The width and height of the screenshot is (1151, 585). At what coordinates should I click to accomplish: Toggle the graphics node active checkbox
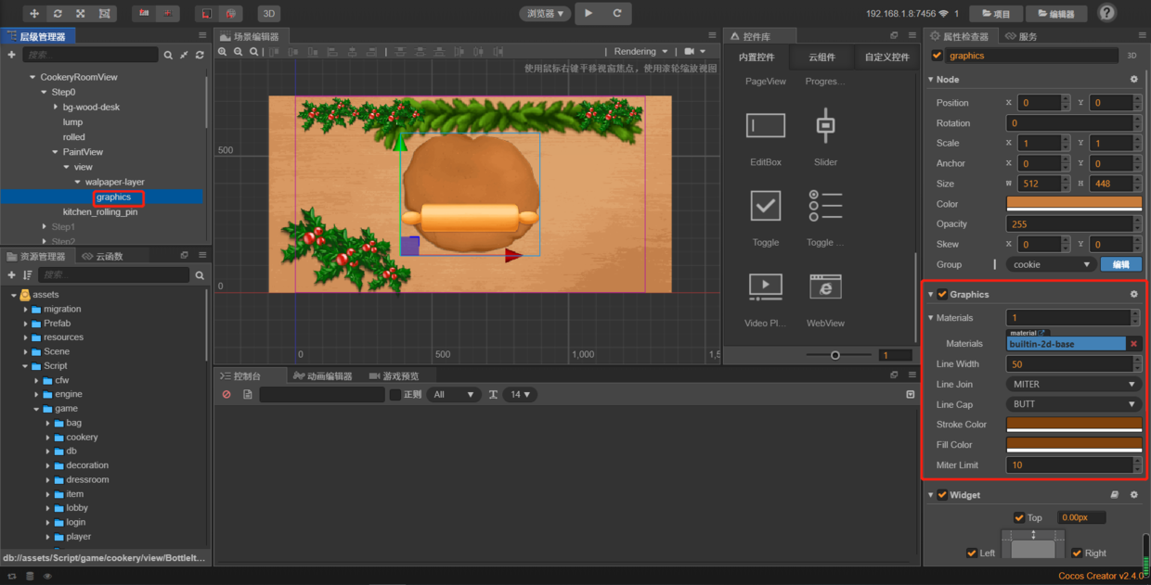pos(937,56)
